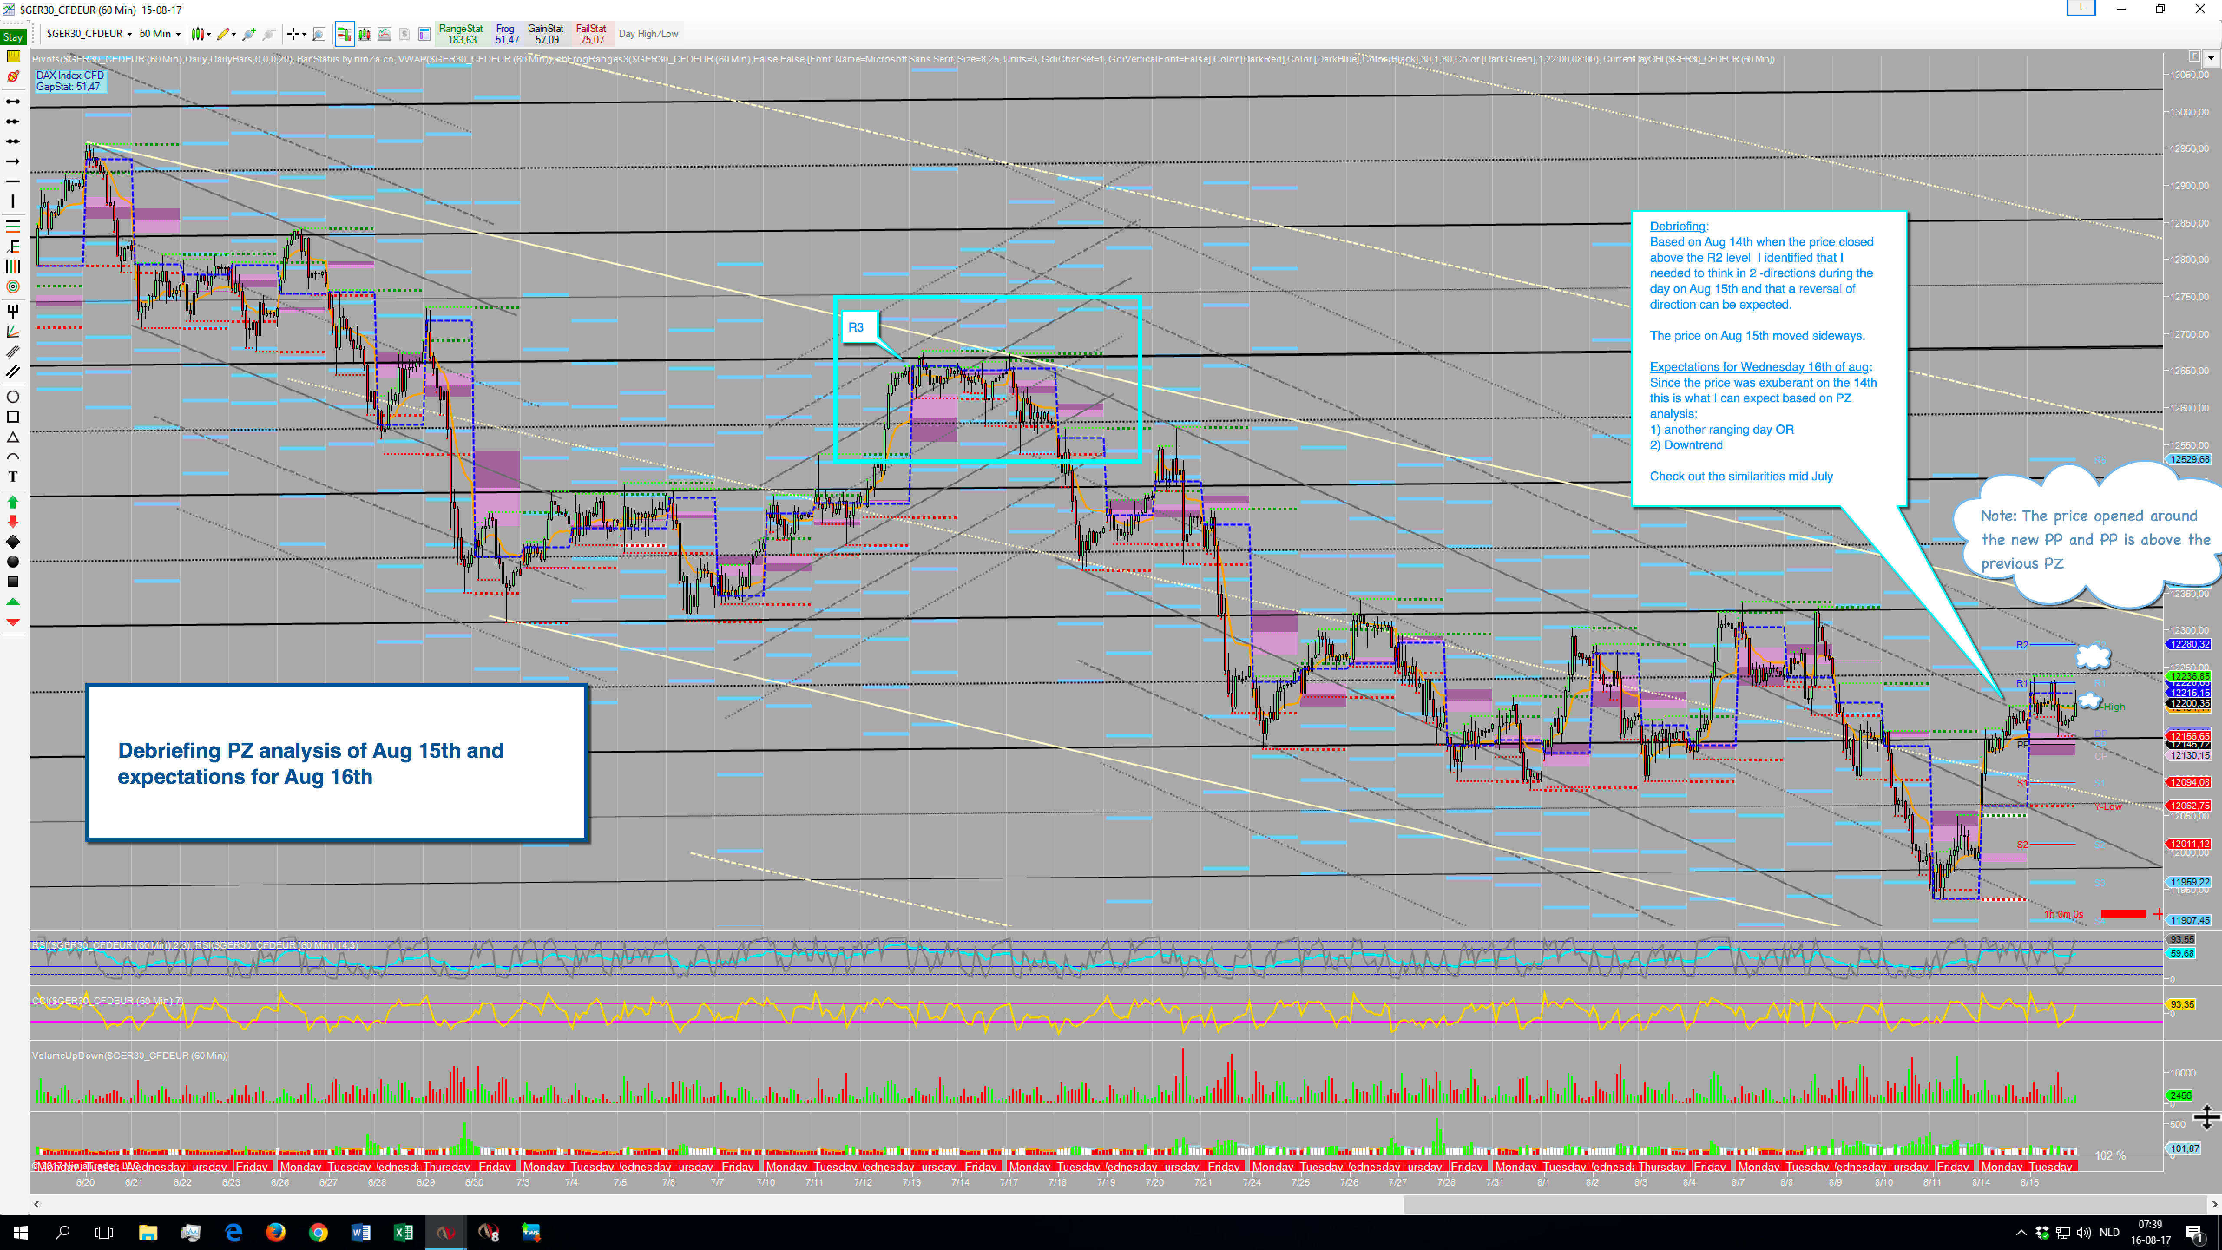Viewport: 2222px width, 1250px height.
Task: Open the $GER30_CFDEUR instrument dropdown
Action: (89, 34)
